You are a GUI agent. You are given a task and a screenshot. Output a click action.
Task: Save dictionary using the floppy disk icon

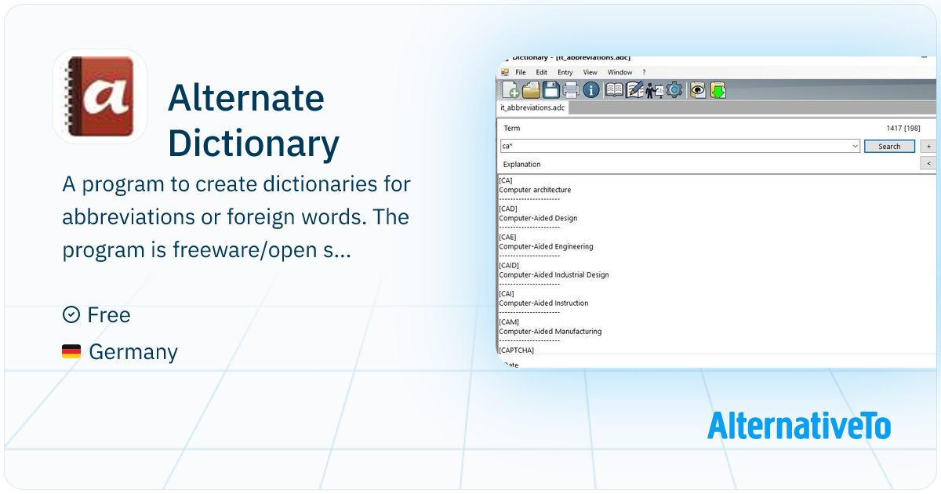pyautogui.click(x=551, y=90)
